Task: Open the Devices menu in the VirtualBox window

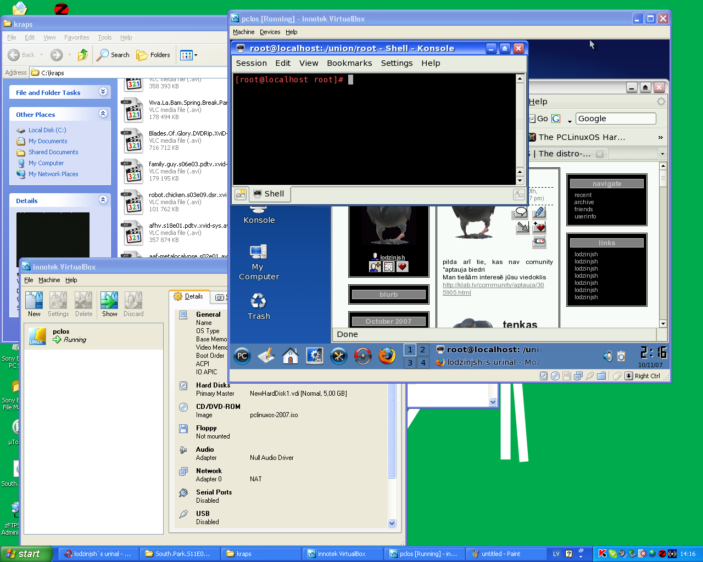Action: coord(270,32)
